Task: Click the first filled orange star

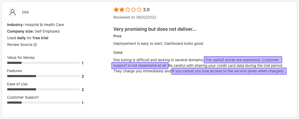Action: (116, 10)
